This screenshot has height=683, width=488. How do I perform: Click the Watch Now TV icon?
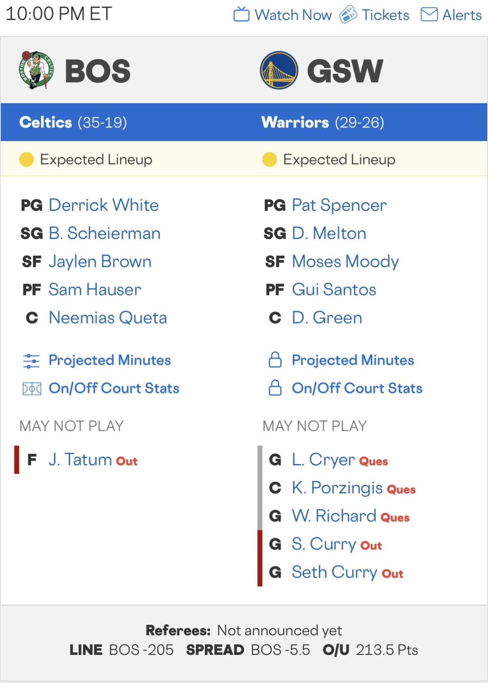click(241, 14)
